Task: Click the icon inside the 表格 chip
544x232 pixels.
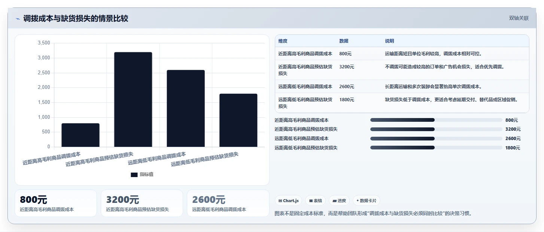Action: [x=311, y=201]
